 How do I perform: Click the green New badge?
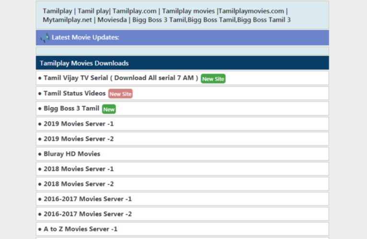pos(109,109)
